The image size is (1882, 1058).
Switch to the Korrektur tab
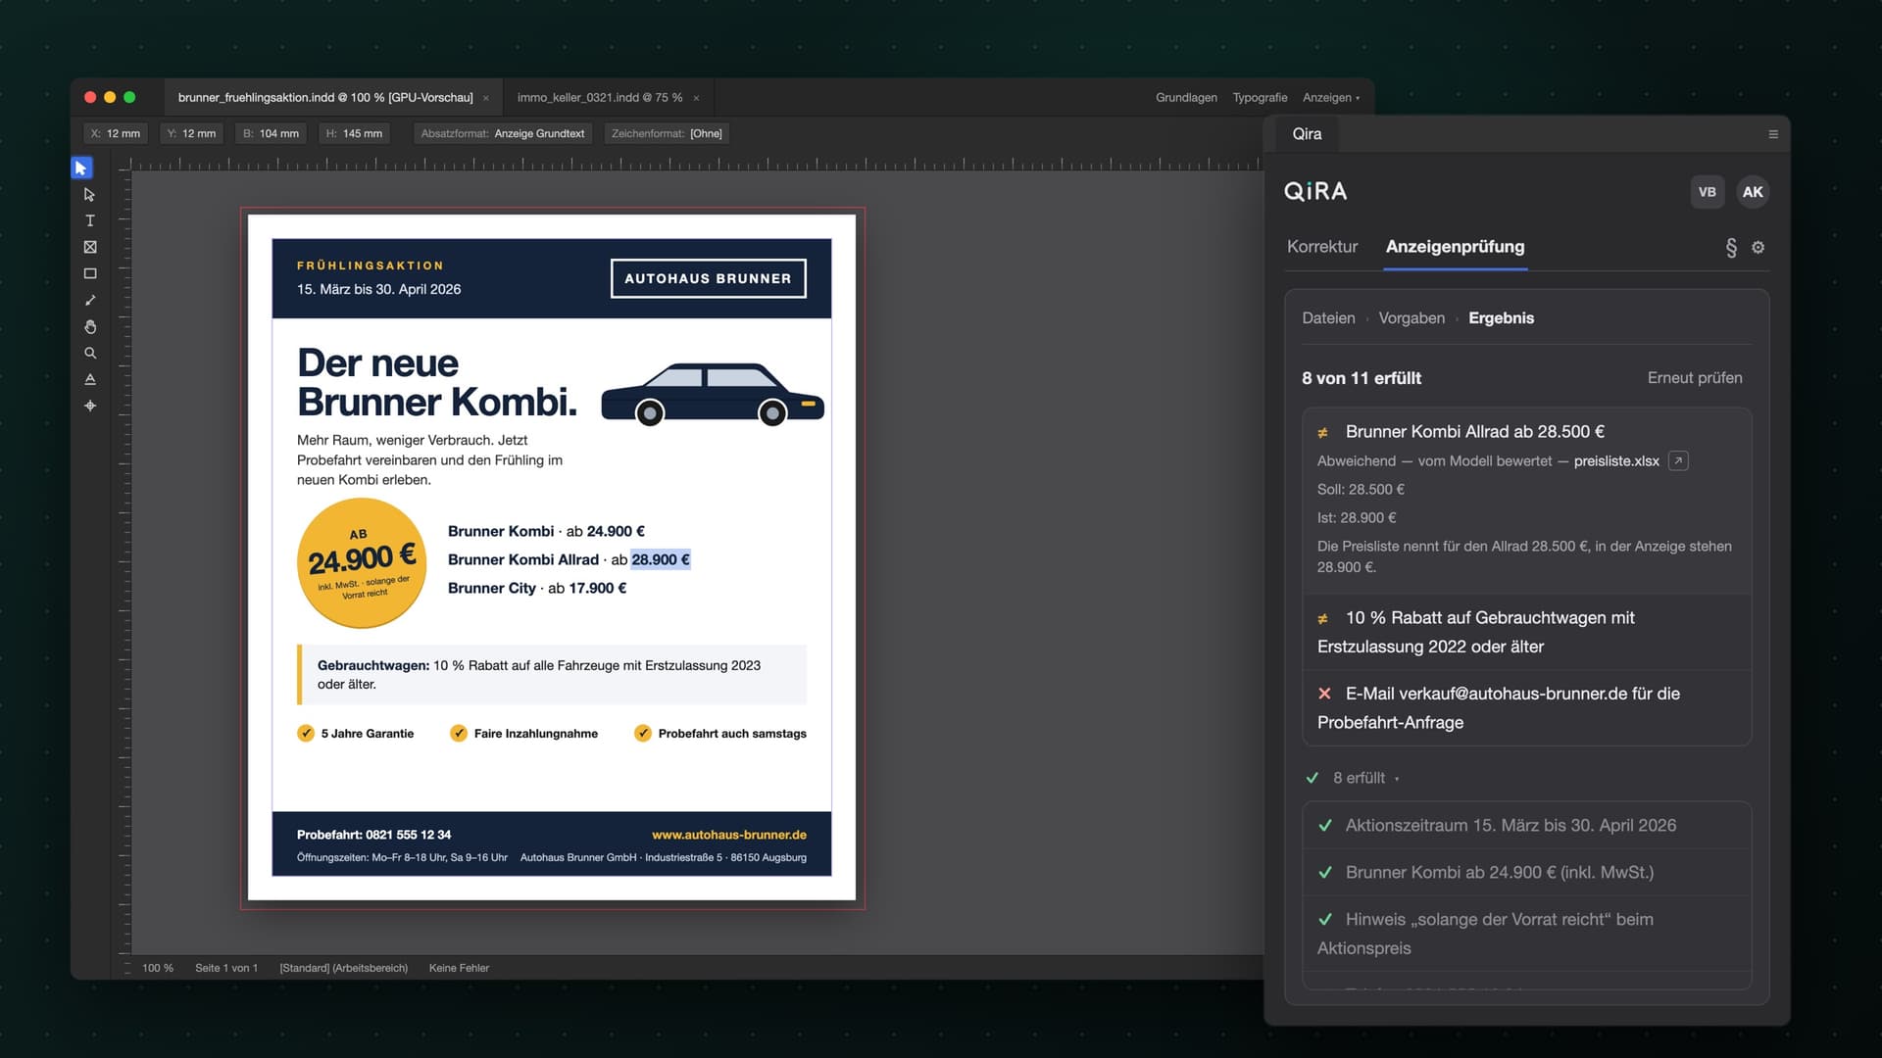point(1322,247)
